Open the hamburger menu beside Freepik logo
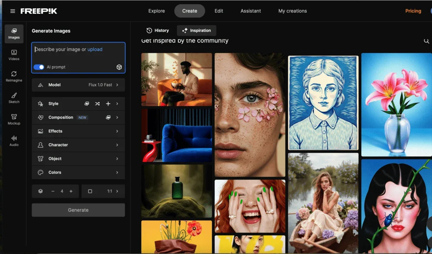 13,11
